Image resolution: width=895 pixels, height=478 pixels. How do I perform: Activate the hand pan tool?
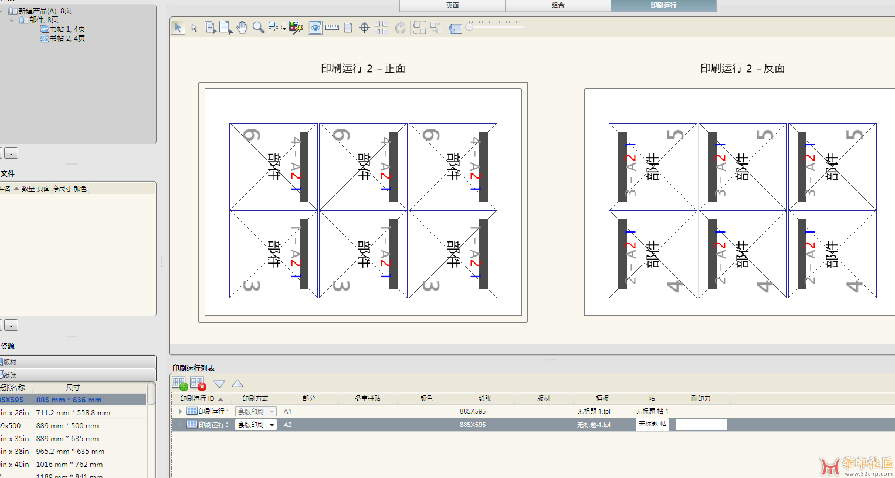tap(242, 28)
